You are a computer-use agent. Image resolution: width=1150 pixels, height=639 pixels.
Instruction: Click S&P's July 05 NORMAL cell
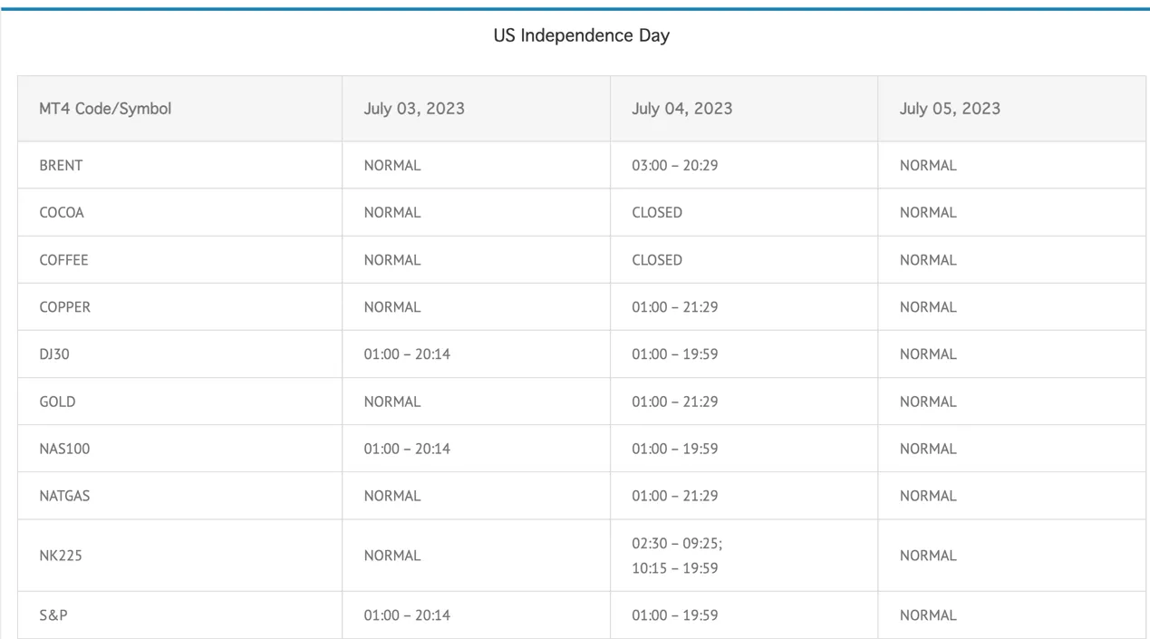tap(1011, 615)
